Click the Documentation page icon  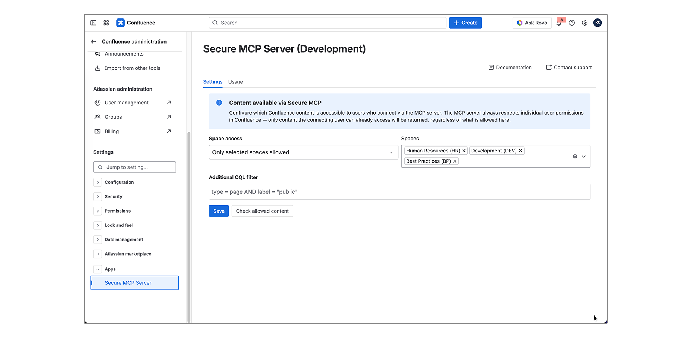(491, 68)
